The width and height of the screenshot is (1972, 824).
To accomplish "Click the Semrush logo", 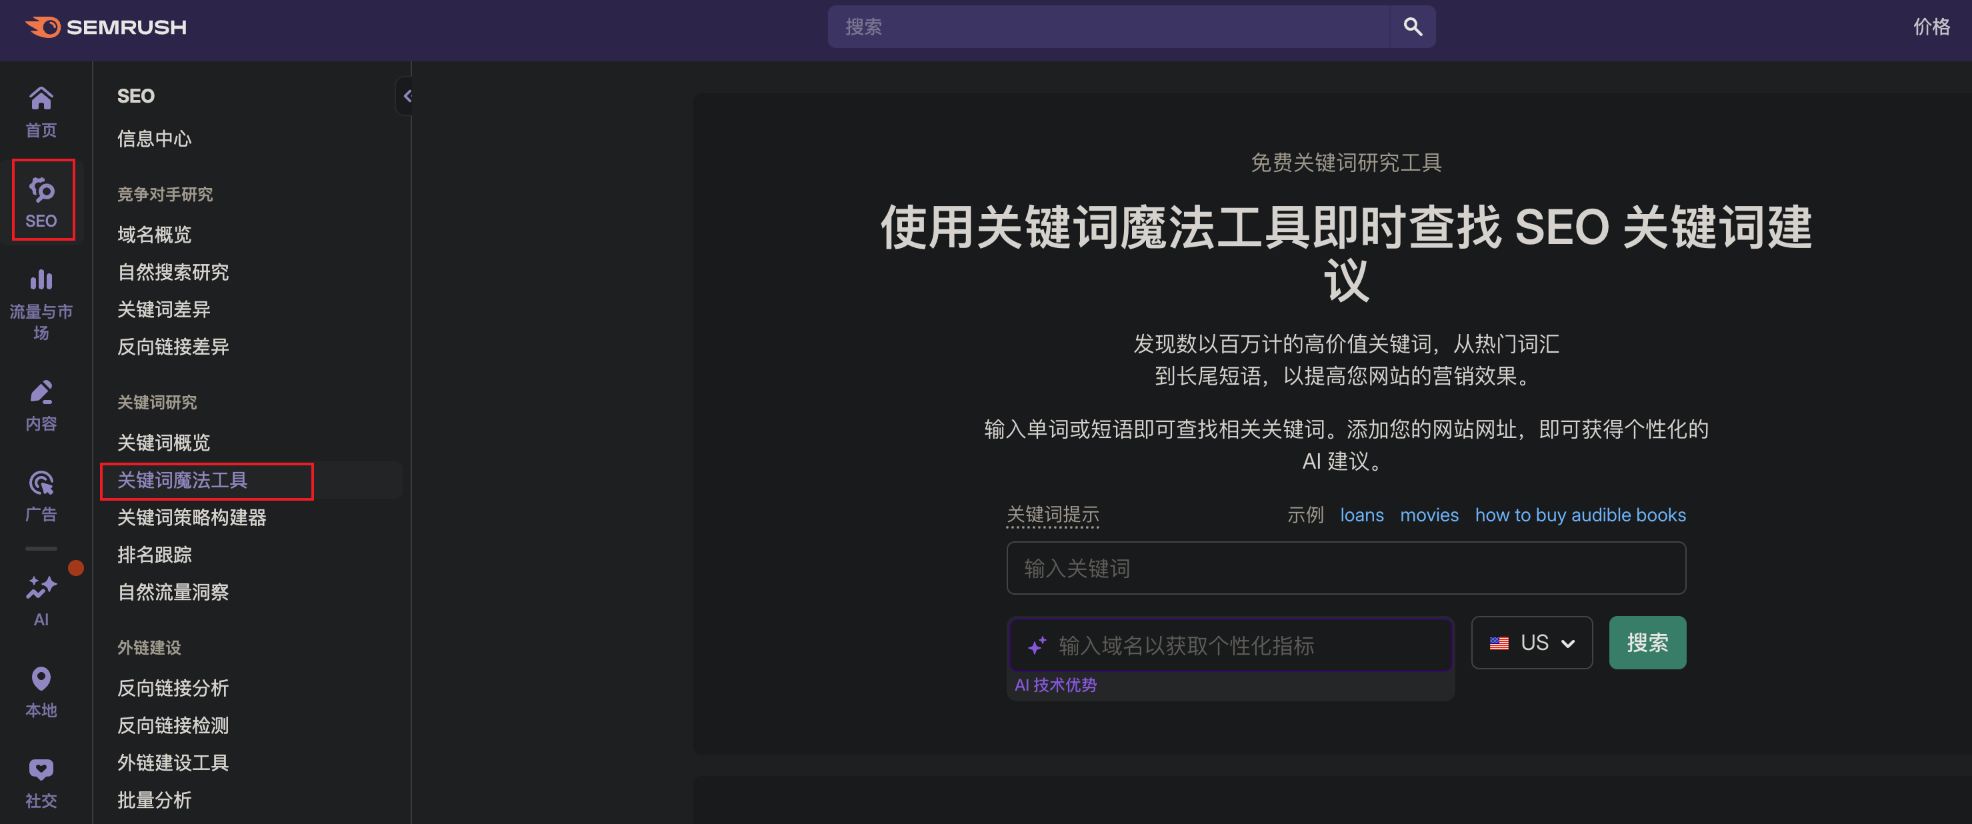I will coord(107,27).
